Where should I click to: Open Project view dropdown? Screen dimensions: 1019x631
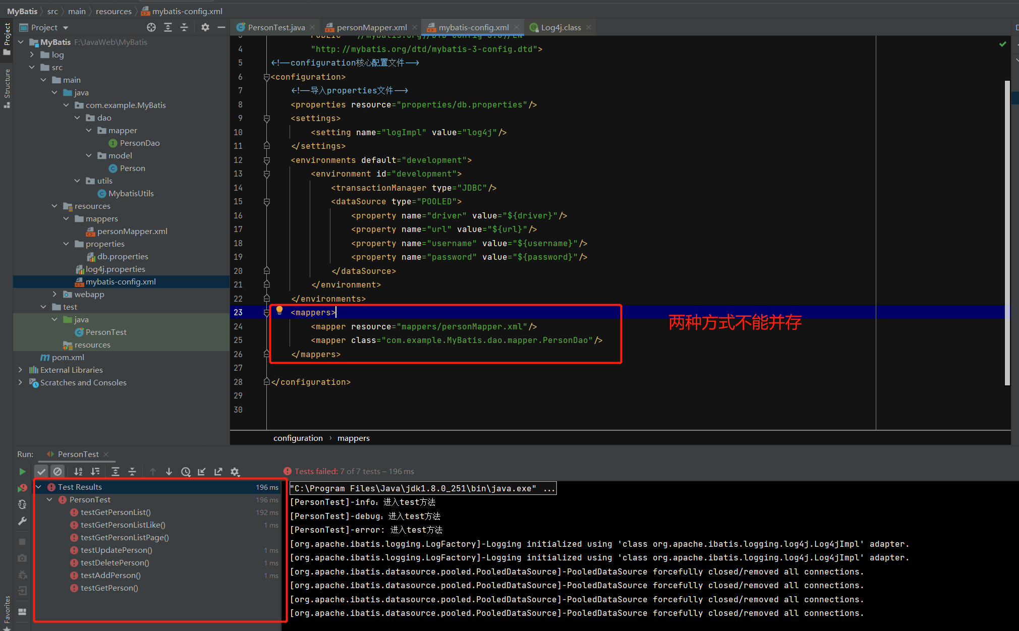(x=66, y=28)
